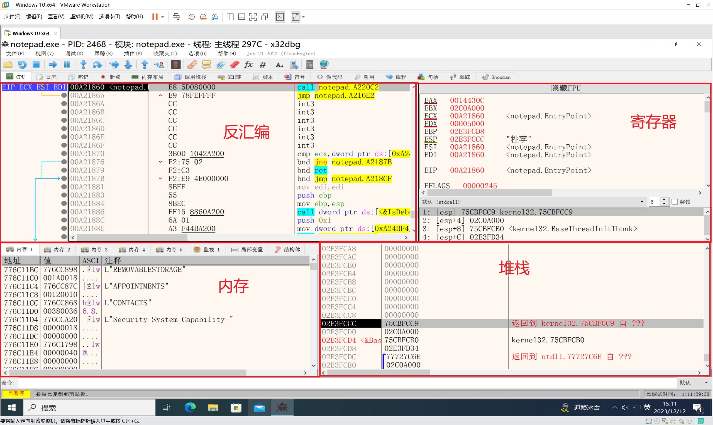Expand the 默认 dropdown beside command bar
The width and height of the screenshot is (713, 425).
pyautogui.click(x=706, y=383)
